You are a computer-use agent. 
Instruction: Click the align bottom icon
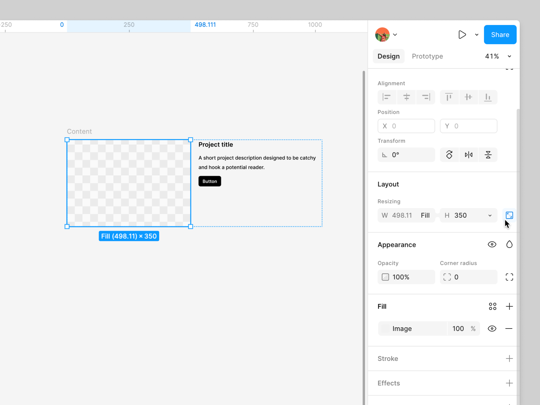[488, 97]
